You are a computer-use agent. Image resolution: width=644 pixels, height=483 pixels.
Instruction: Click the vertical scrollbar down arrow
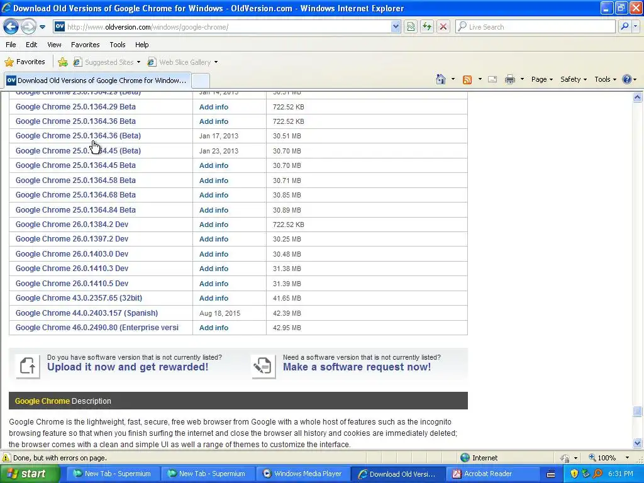point(638,443)
